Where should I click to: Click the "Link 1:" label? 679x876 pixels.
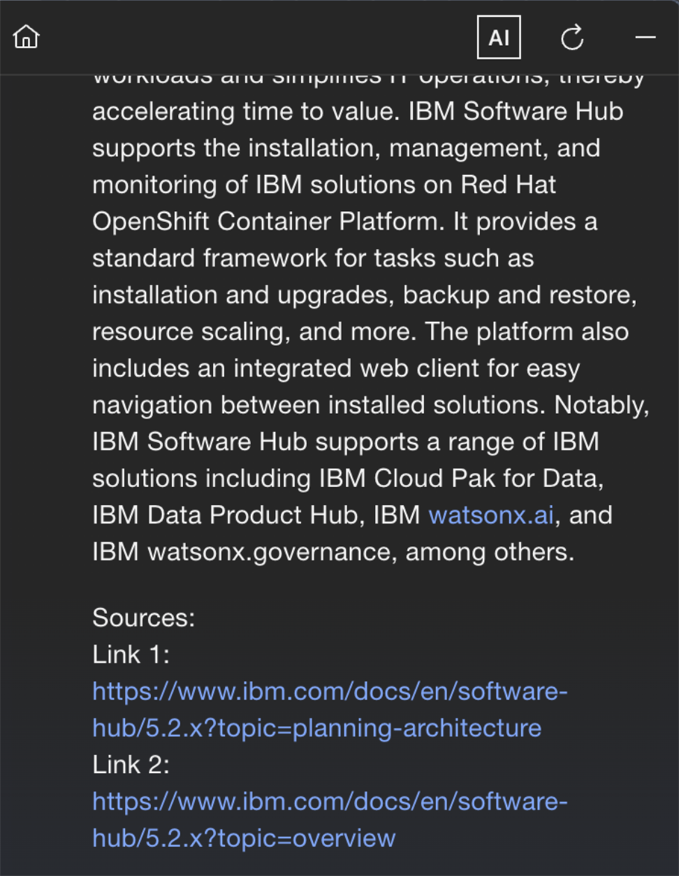point(131,655)
